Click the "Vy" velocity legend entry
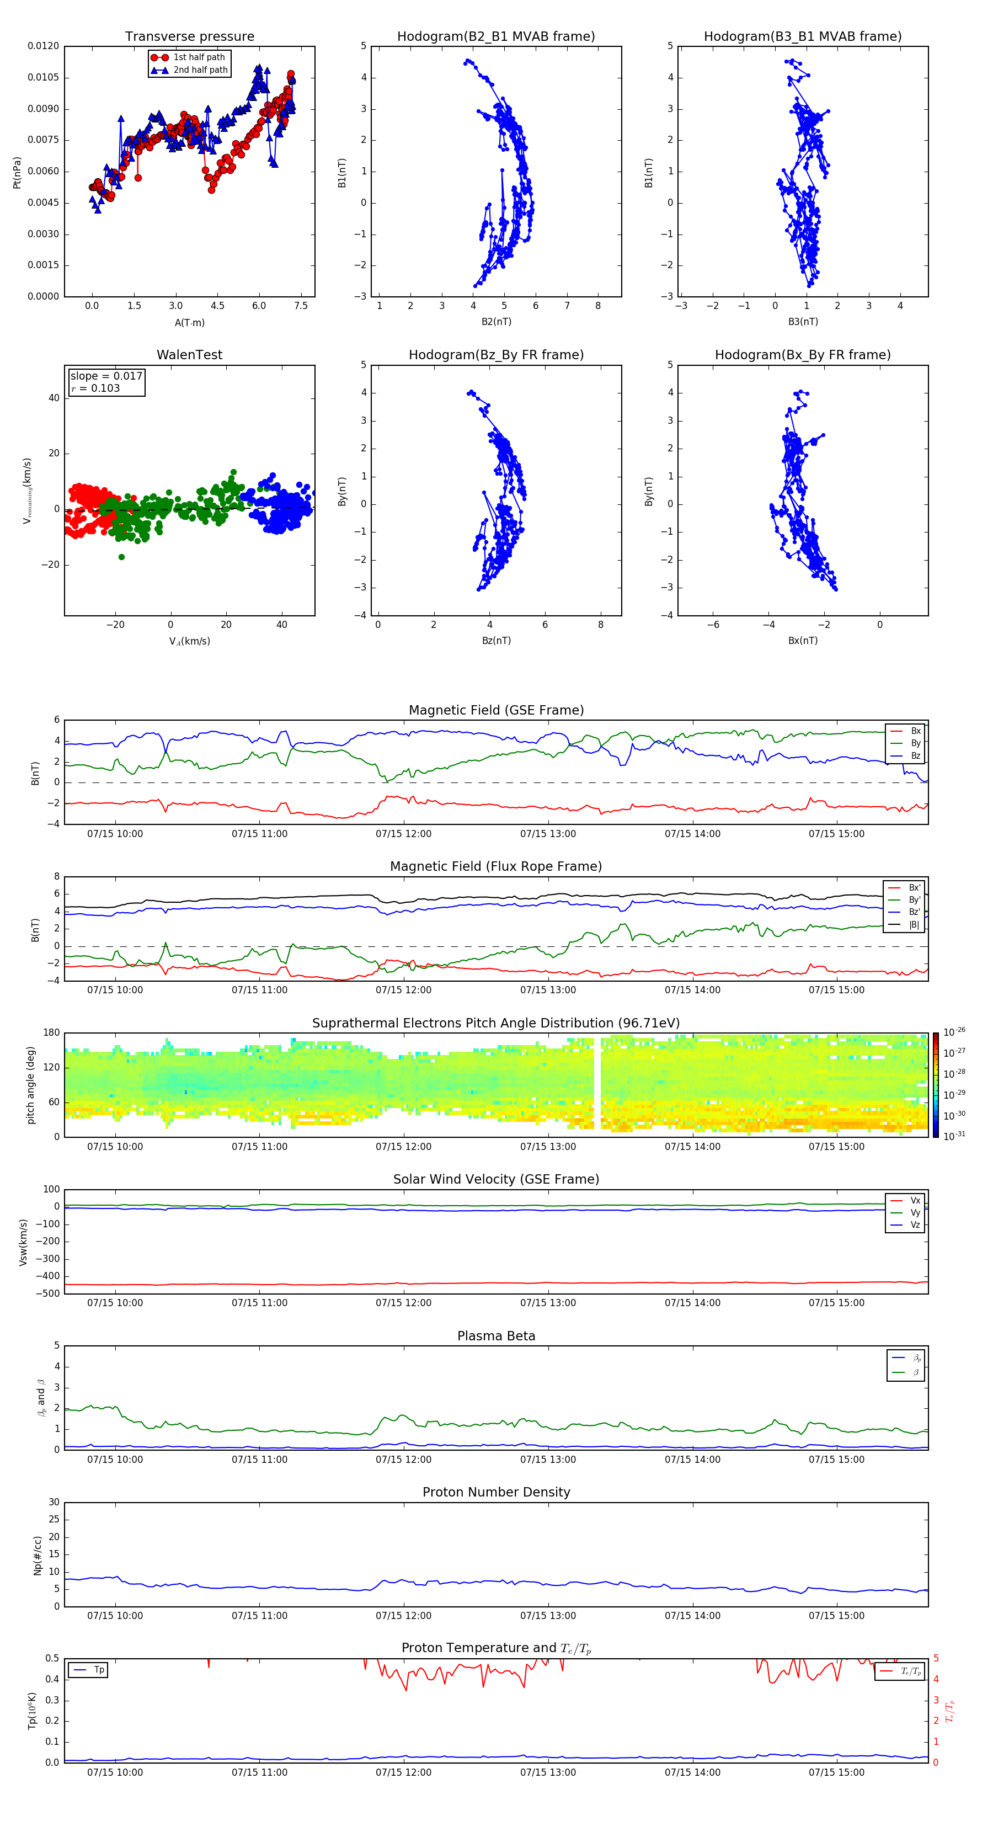The image size is (993, 1821). click(x=906, y=1212)
